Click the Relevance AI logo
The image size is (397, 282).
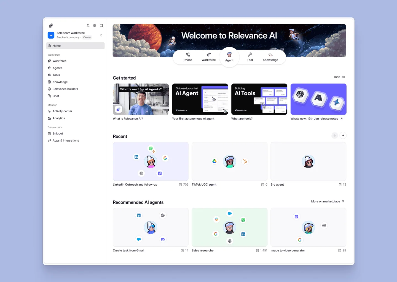[51, 26]
